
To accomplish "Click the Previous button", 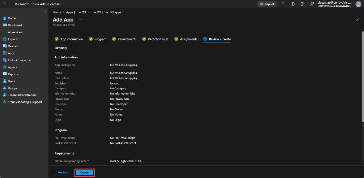I will 63,172.
